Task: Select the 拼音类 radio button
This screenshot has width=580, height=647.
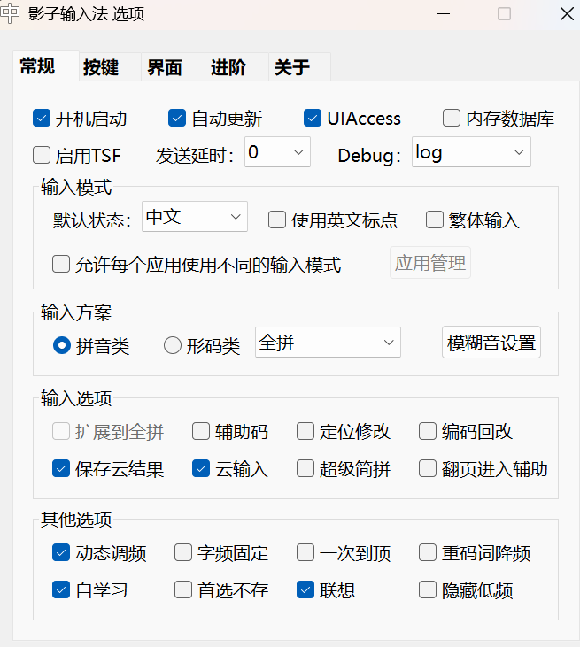Action: tap(62, 345)
